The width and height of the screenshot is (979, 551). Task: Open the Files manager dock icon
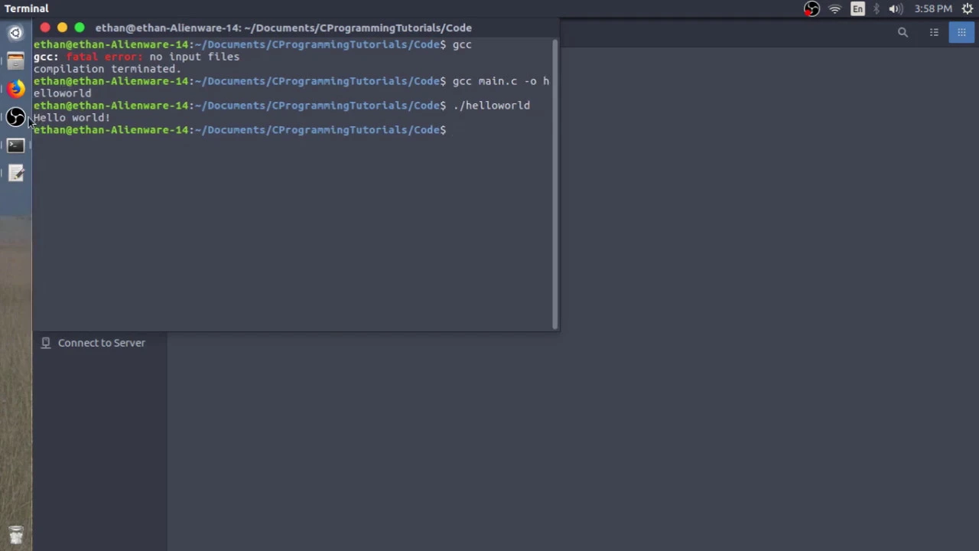click(15, 61)
